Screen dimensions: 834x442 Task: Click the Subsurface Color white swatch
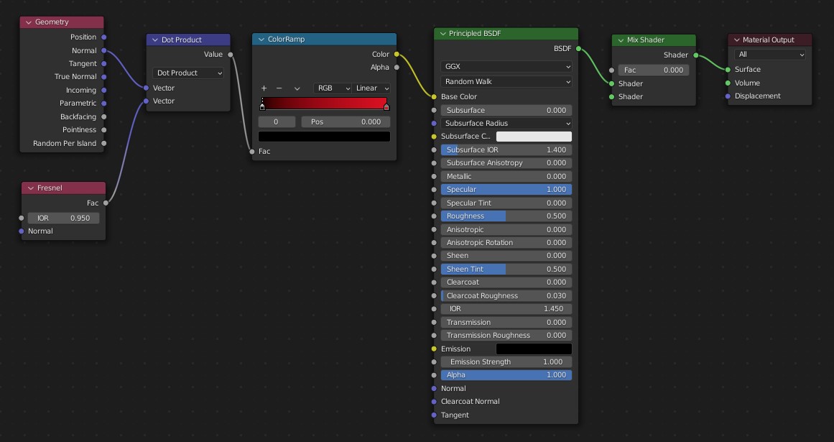pos(534,137)
